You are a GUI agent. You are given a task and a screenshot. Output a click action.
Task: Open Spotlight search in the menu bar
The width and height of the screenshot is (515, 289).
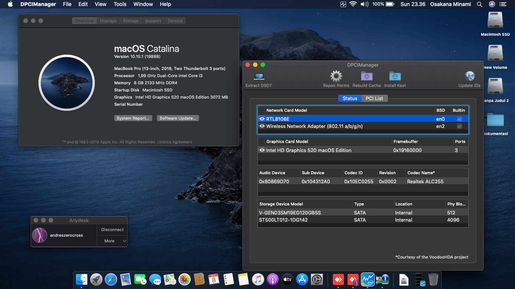[x=479, y=4]
